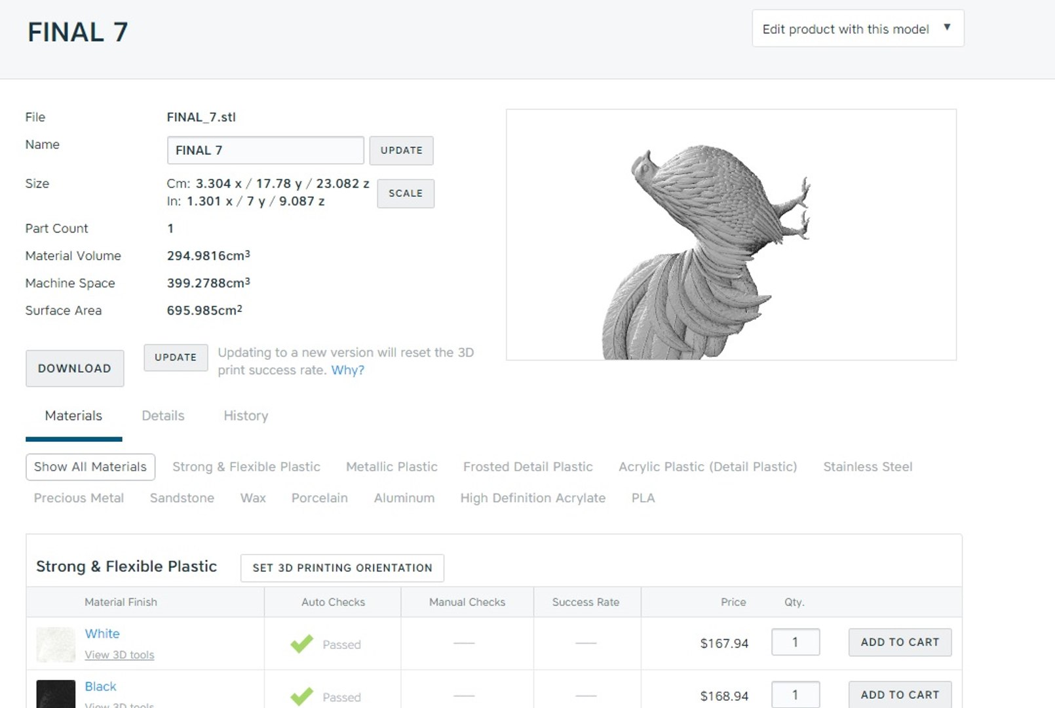This screenshot has width=1055, height=708.
Task: Filter by Stainless Steel material
Action: tap(868, 467)
